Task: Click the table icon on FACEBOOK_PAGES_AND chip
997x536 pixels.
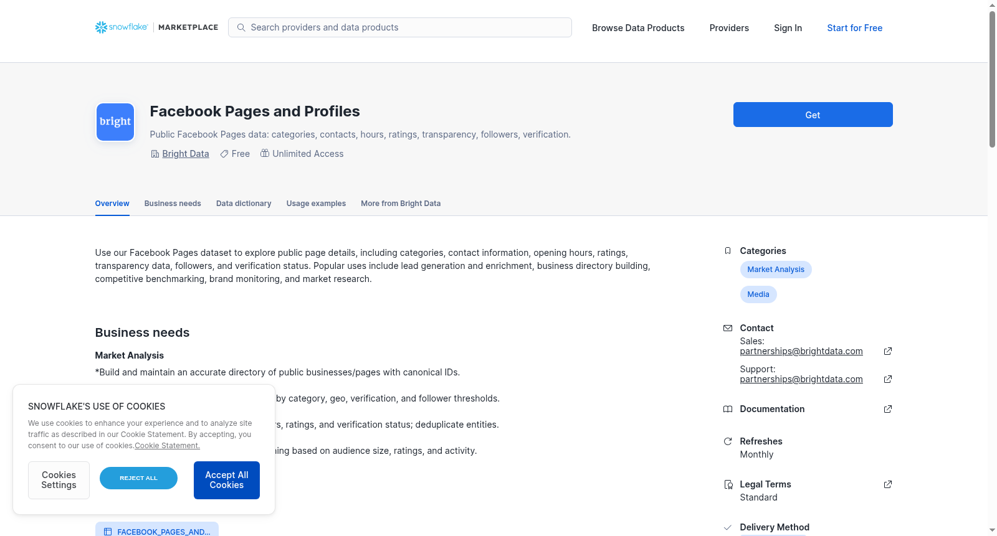Action: coord(108,532)
